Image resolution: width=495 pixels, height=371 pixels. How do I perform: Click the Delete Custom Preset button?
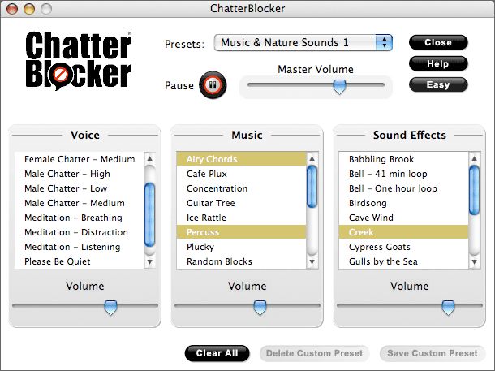click(x=314, y=353)
